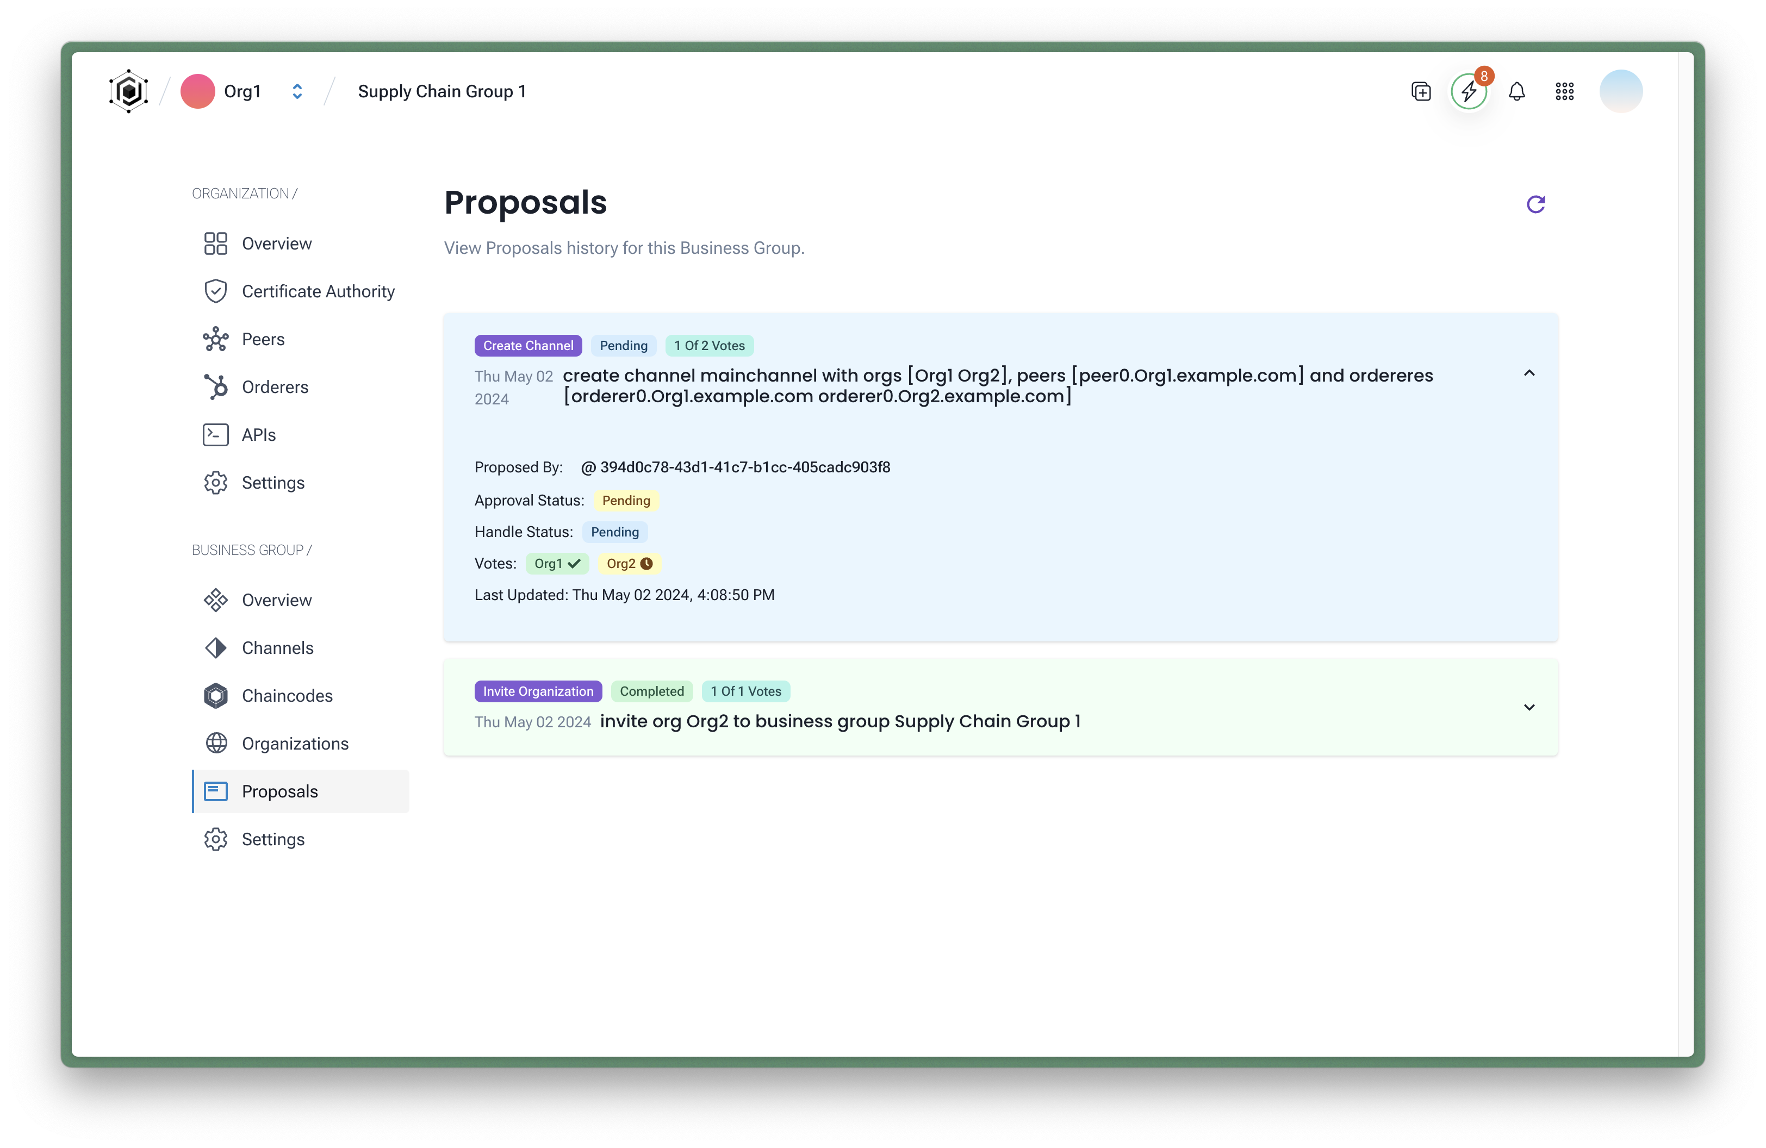Viewport: 1766px width, 1148px height.
Task: Toggle Org2 vote status in proposal
Action: [628, 563]
